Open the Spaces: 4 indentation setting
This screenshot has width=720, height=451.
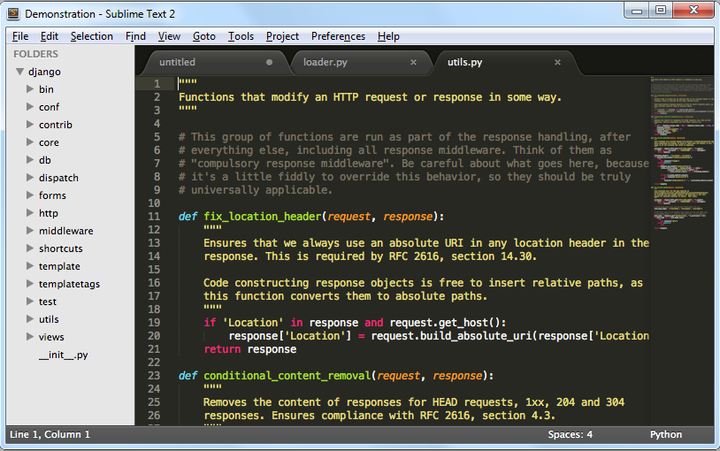570,434
